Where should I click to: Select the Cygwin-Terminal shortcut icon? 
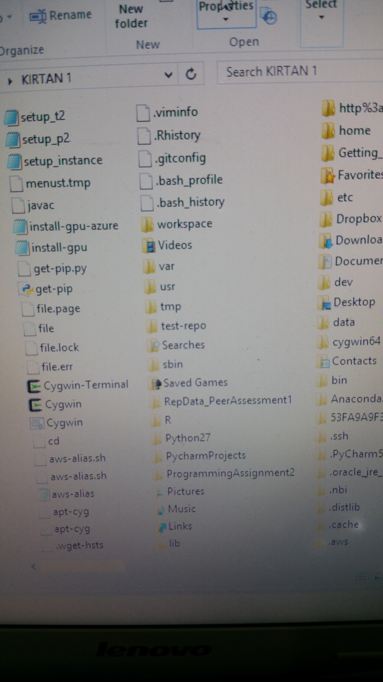click(34, 386)
